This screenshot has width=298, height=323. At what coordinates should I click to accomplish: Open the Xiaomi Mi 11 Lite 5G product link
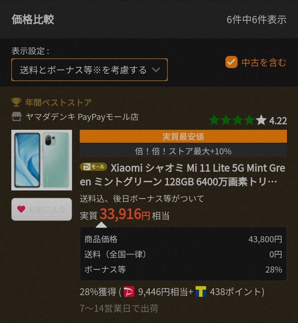pos(183,175)
